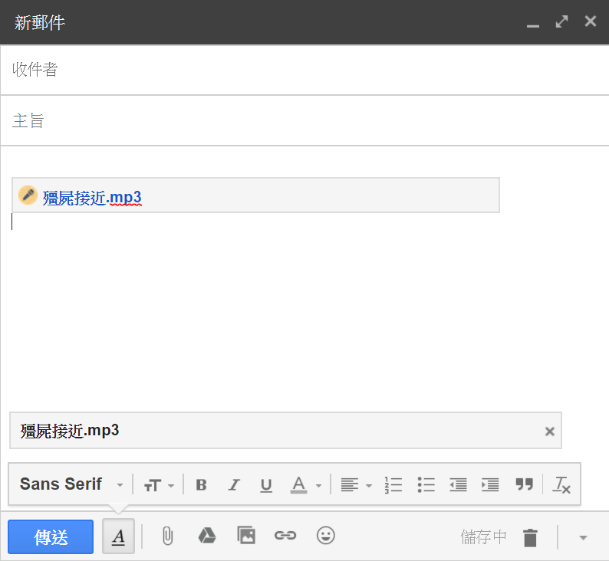
Task: Increase the indent
Action: (490, 485)
